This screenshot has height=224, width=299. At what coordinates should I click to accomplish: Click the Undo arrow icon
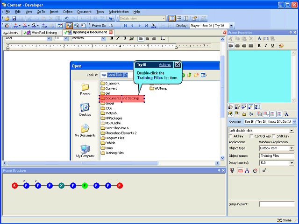[66, 19]
